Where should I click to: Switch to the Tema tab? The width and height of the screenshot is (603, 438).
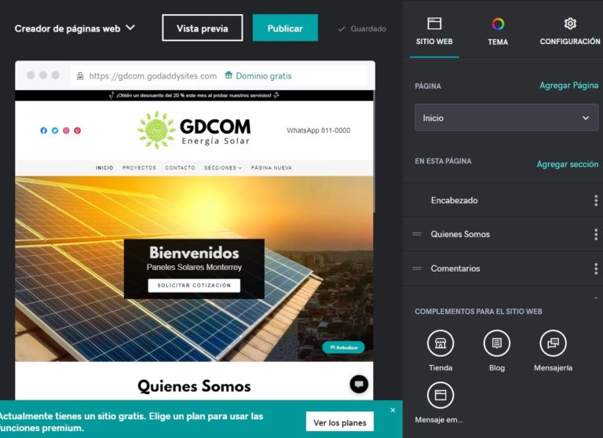(498, 31)
